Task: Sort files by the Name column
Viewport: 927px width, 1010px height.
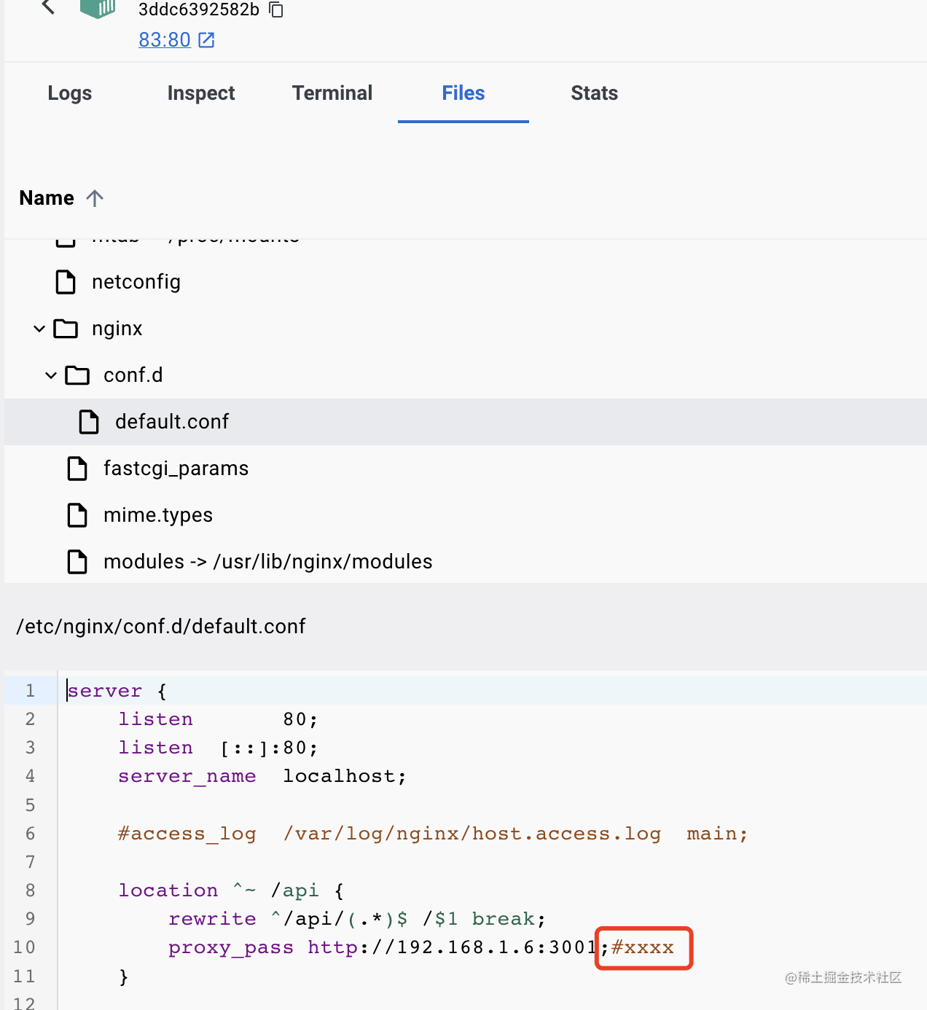Action: [x=47, y=198]
